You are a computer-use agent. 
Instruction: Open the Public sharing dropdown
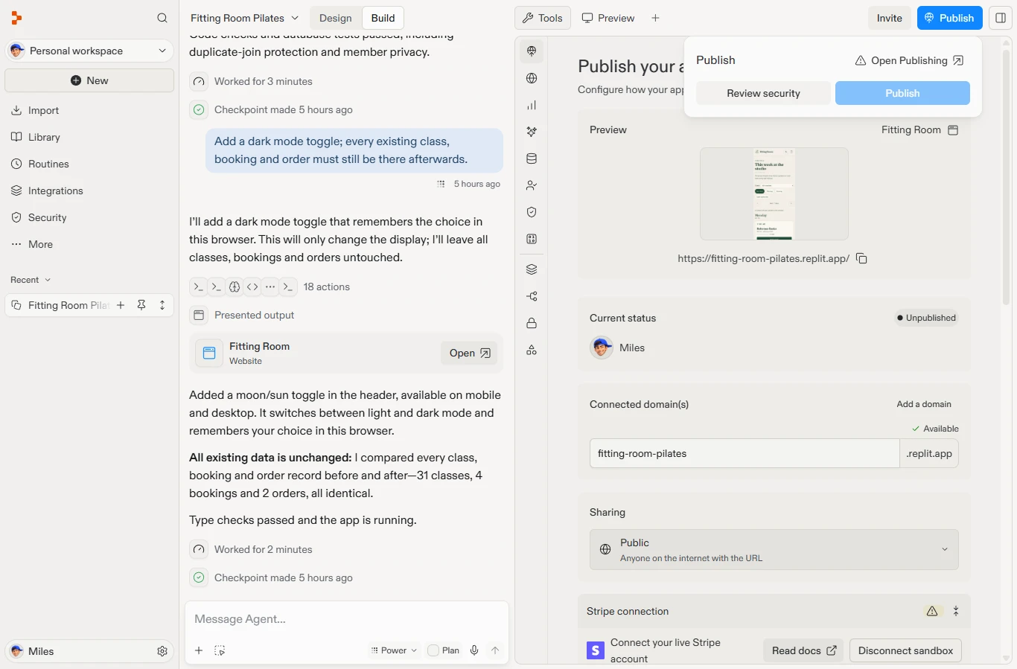pos(774,550)
